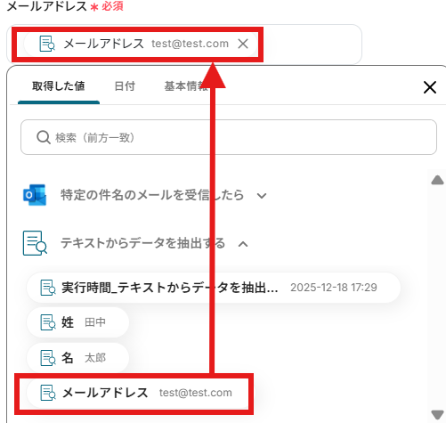Select 実行時間_テキストからデータを抽出 value
Viewport: 446px width, 423px height.
click(x=214, y=288)
